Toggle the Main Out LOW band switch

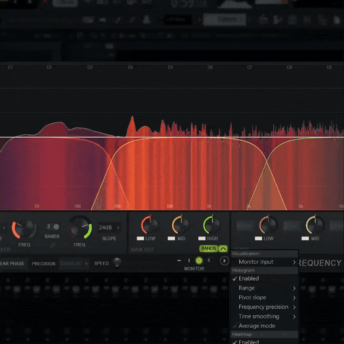(140, 238)
